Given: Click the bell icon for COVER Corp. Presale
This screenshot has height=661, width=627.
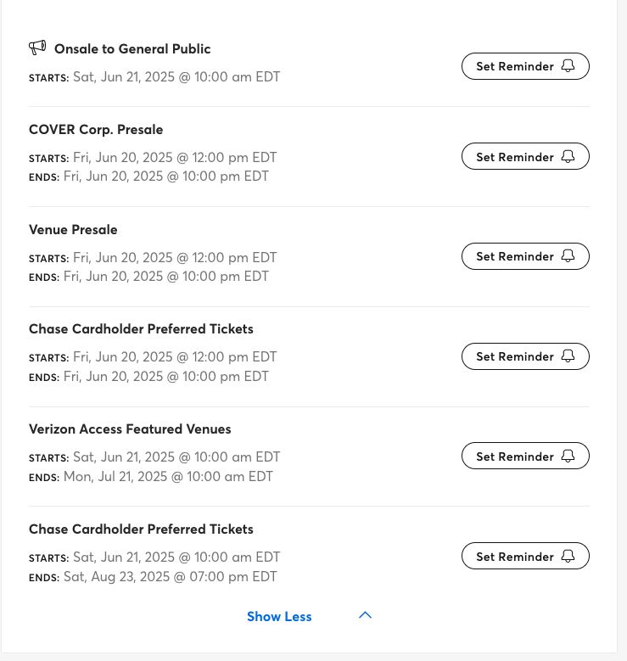Looking at the screenshot, I should point(568,157).
